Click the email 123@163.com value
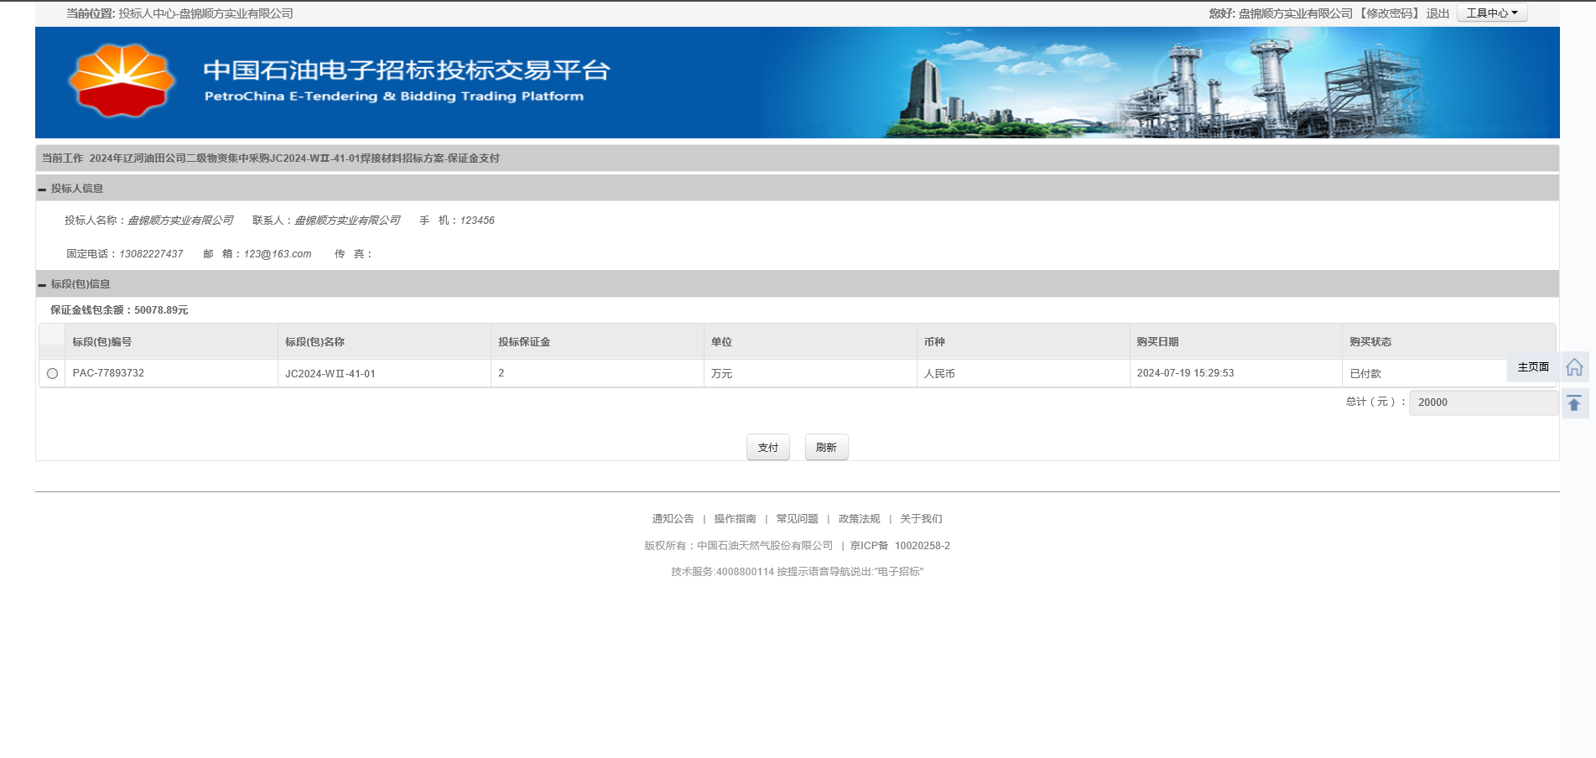Viewport: 1596px width, 758px height. [278, 254]
